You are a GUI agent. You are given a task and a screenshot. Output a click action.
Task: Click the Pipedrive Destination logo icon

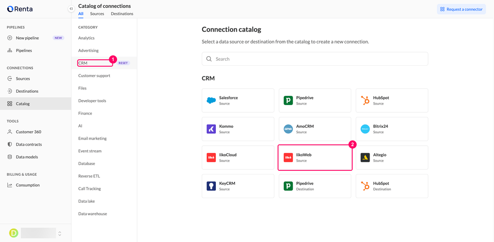click(x=288, y=186)
